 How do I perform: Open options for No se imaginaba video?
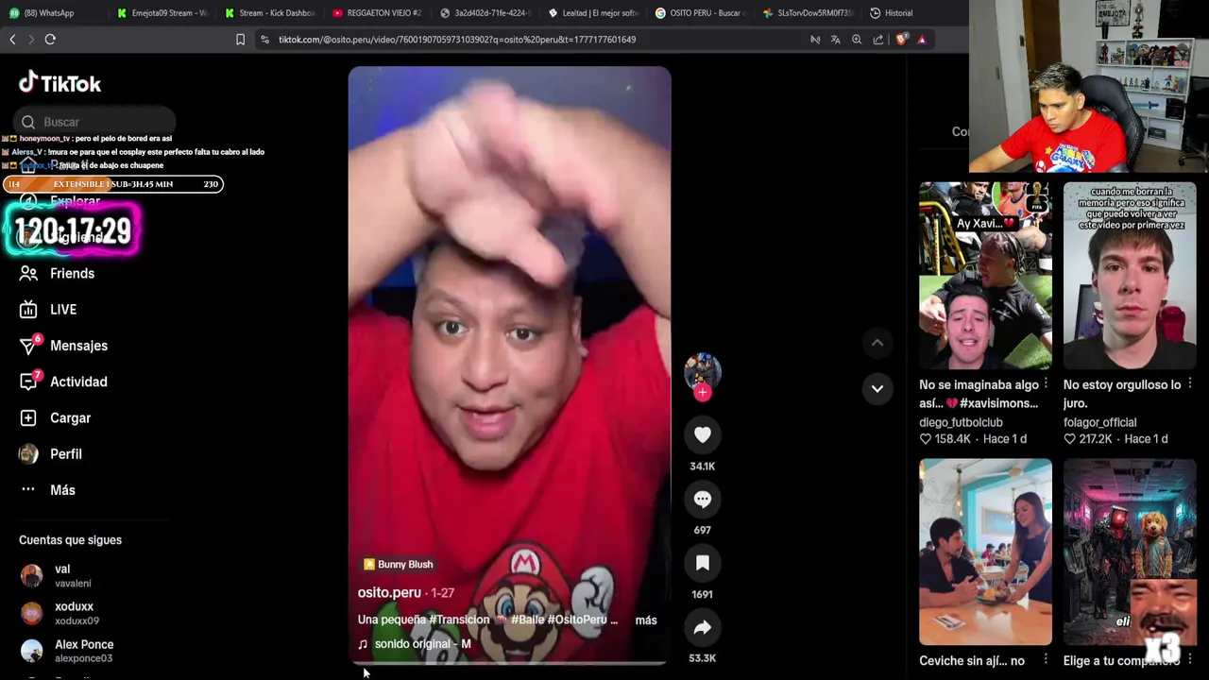click(x=1046, y=384)
